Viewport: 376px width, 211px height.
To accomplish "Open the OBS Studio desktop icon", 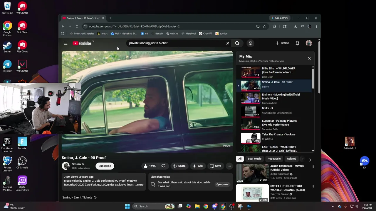I will tap(22, 163).
